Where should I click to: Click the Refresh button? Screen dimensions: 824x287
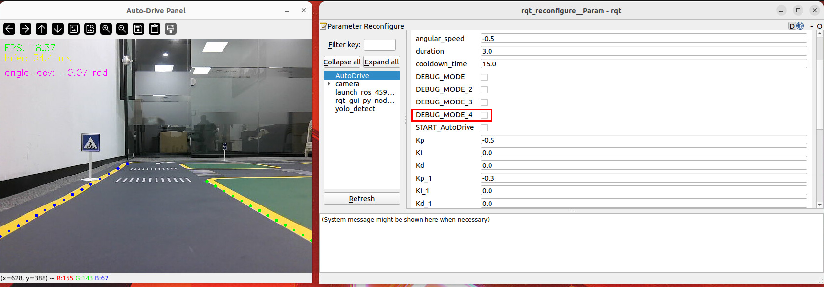(362, 199)
